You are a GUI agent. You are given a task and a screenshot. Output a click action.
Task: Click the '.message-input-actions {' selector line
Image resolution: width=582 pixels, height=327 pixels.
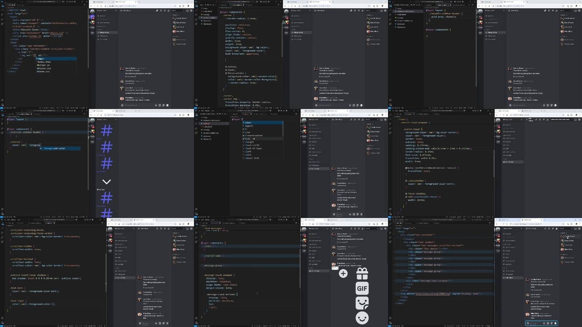tap(222, 294)
